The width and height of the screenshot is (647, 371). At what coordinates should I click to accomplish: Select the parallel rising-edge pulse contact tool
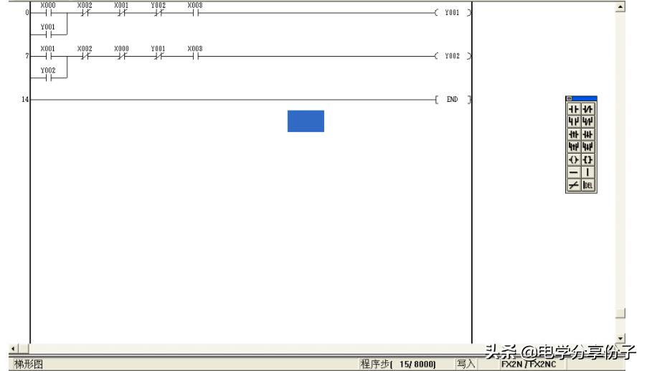(x=574, y=146)
